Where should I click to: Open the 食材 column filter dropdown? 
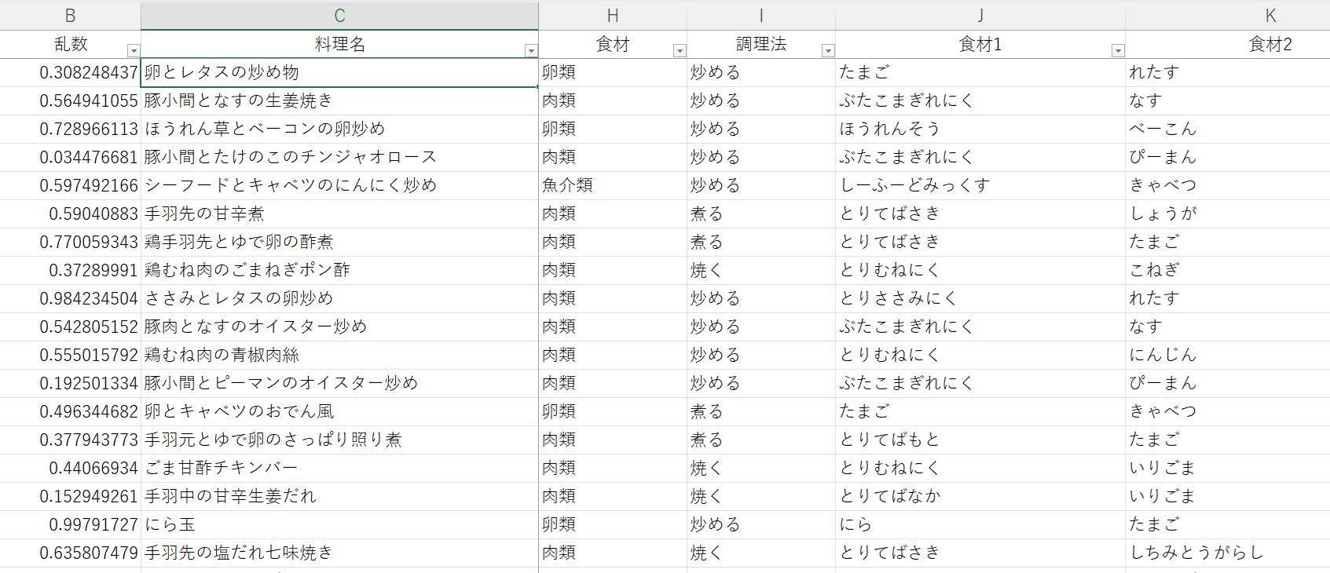click(x=680, y=51)
